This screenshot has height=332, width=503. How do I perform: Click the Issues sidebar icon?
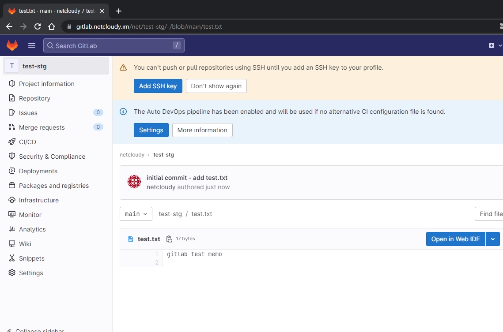point(12,113)
